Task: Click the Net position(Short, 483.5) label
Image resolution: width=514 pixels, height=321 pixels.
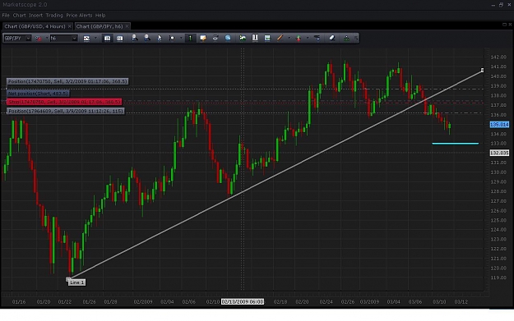Action: click(38, 94)
